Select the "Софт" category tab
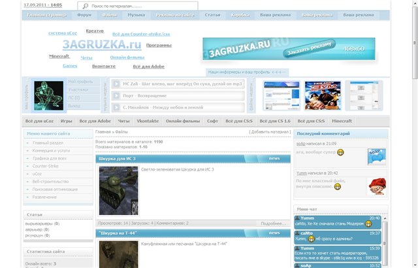Screen dimensions: 418x268 (212, 121)
